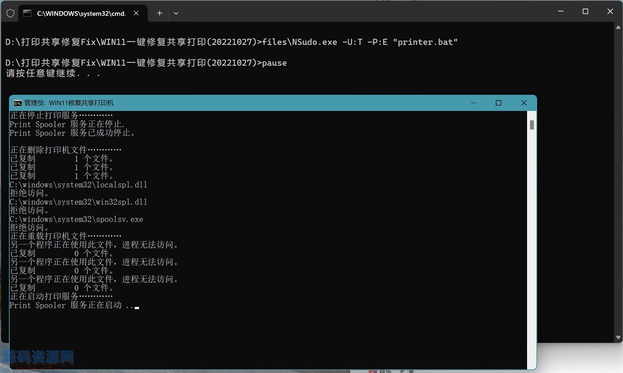Click the cmd icon on the terminal tab
The height and width of the screenshot is (373, 623).
28,13
